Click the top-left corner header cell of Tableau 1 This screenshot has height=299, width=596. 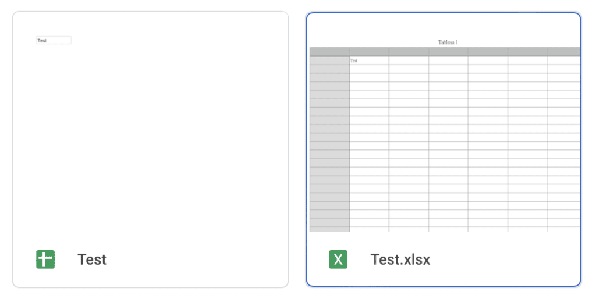329,52
